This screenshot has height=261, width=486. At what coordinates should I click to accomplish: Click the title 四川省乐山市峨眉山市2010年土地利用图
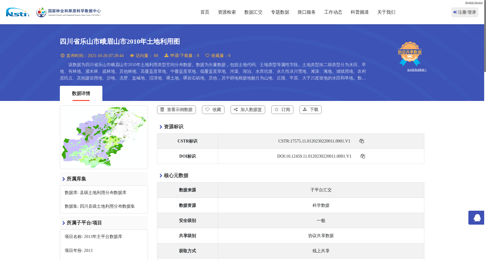120,42
